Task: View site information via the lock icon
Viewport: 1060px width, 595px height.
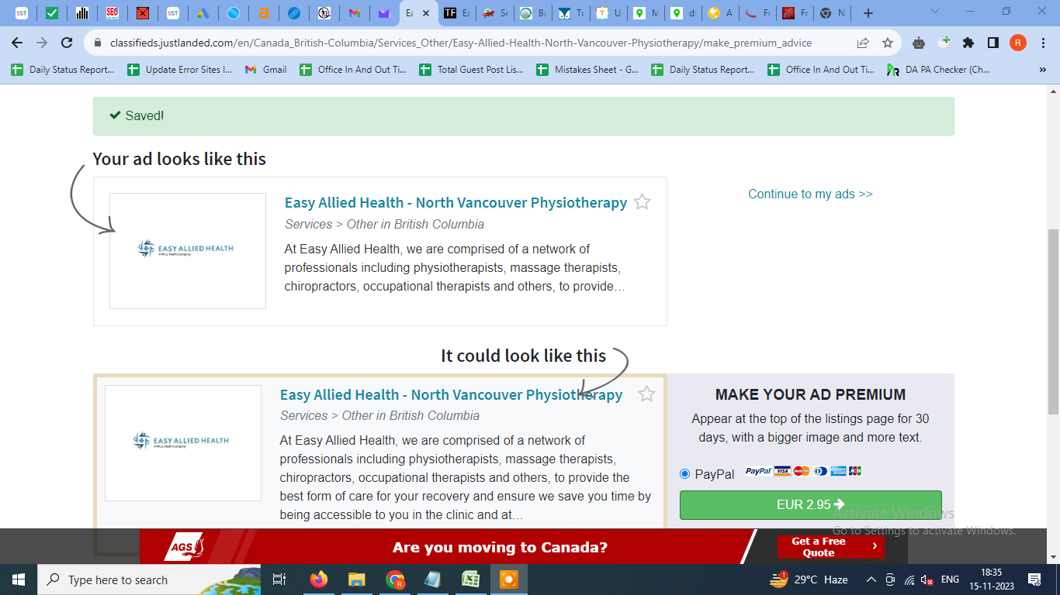Action: click(x=98, y=43)
